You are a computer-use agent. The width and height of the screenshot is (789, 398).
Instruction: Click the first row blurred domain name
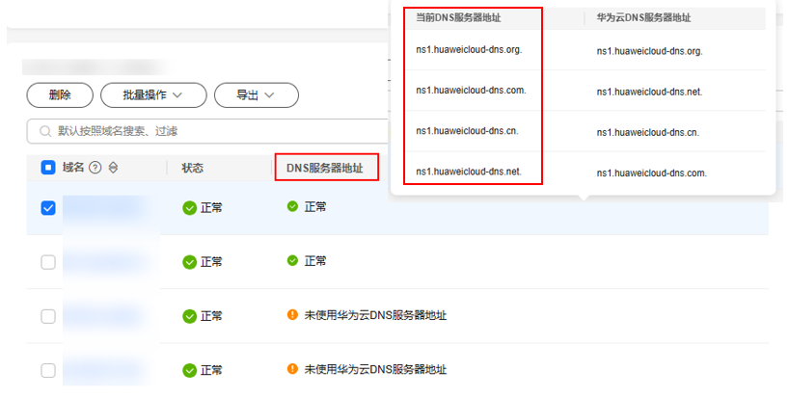pyautogui.click(x=102, y=207)
